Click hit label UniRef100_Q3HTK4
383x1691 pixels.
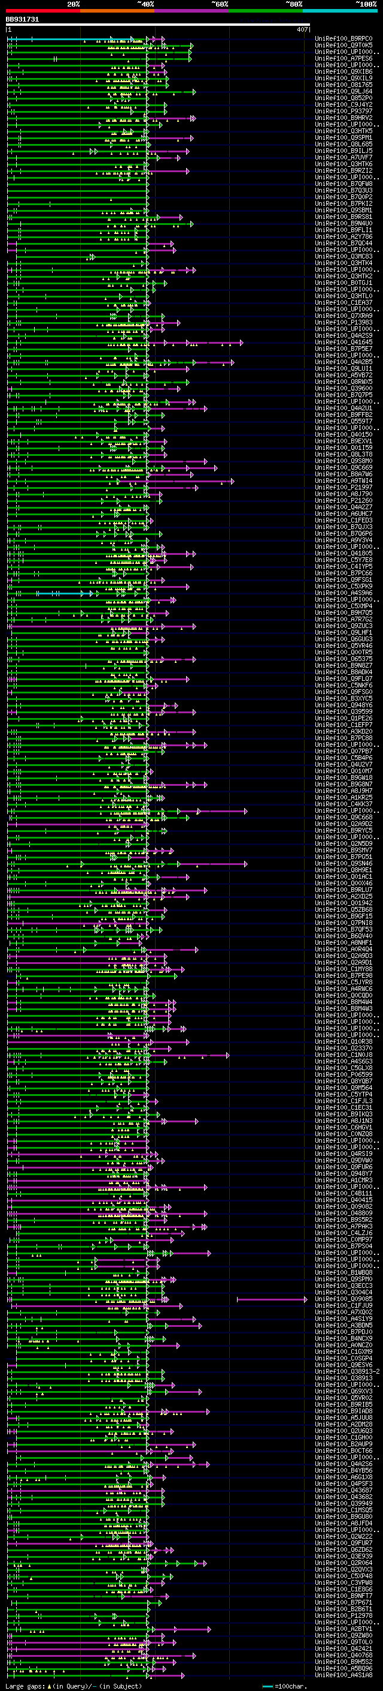[x=344, y=263]
